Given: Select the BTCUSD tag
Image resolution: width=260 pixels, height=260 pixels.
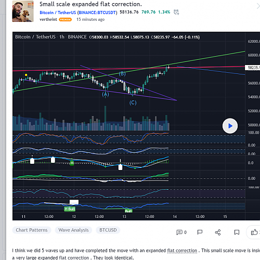Looking at the screenshot, I should pos(108,230).
